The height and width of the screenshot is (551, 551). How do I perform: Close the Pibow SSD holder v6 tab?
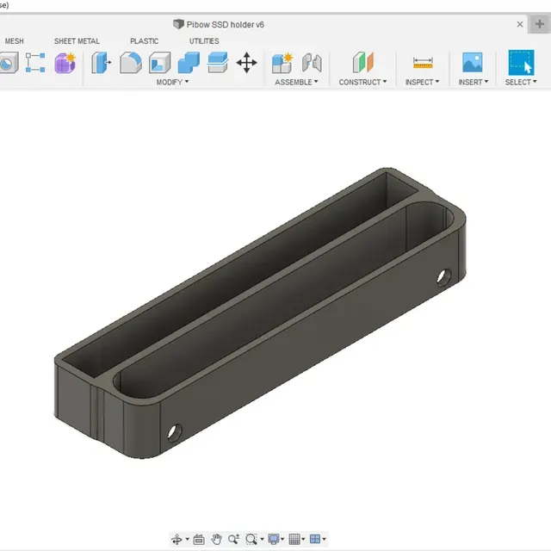click(520, 24)
